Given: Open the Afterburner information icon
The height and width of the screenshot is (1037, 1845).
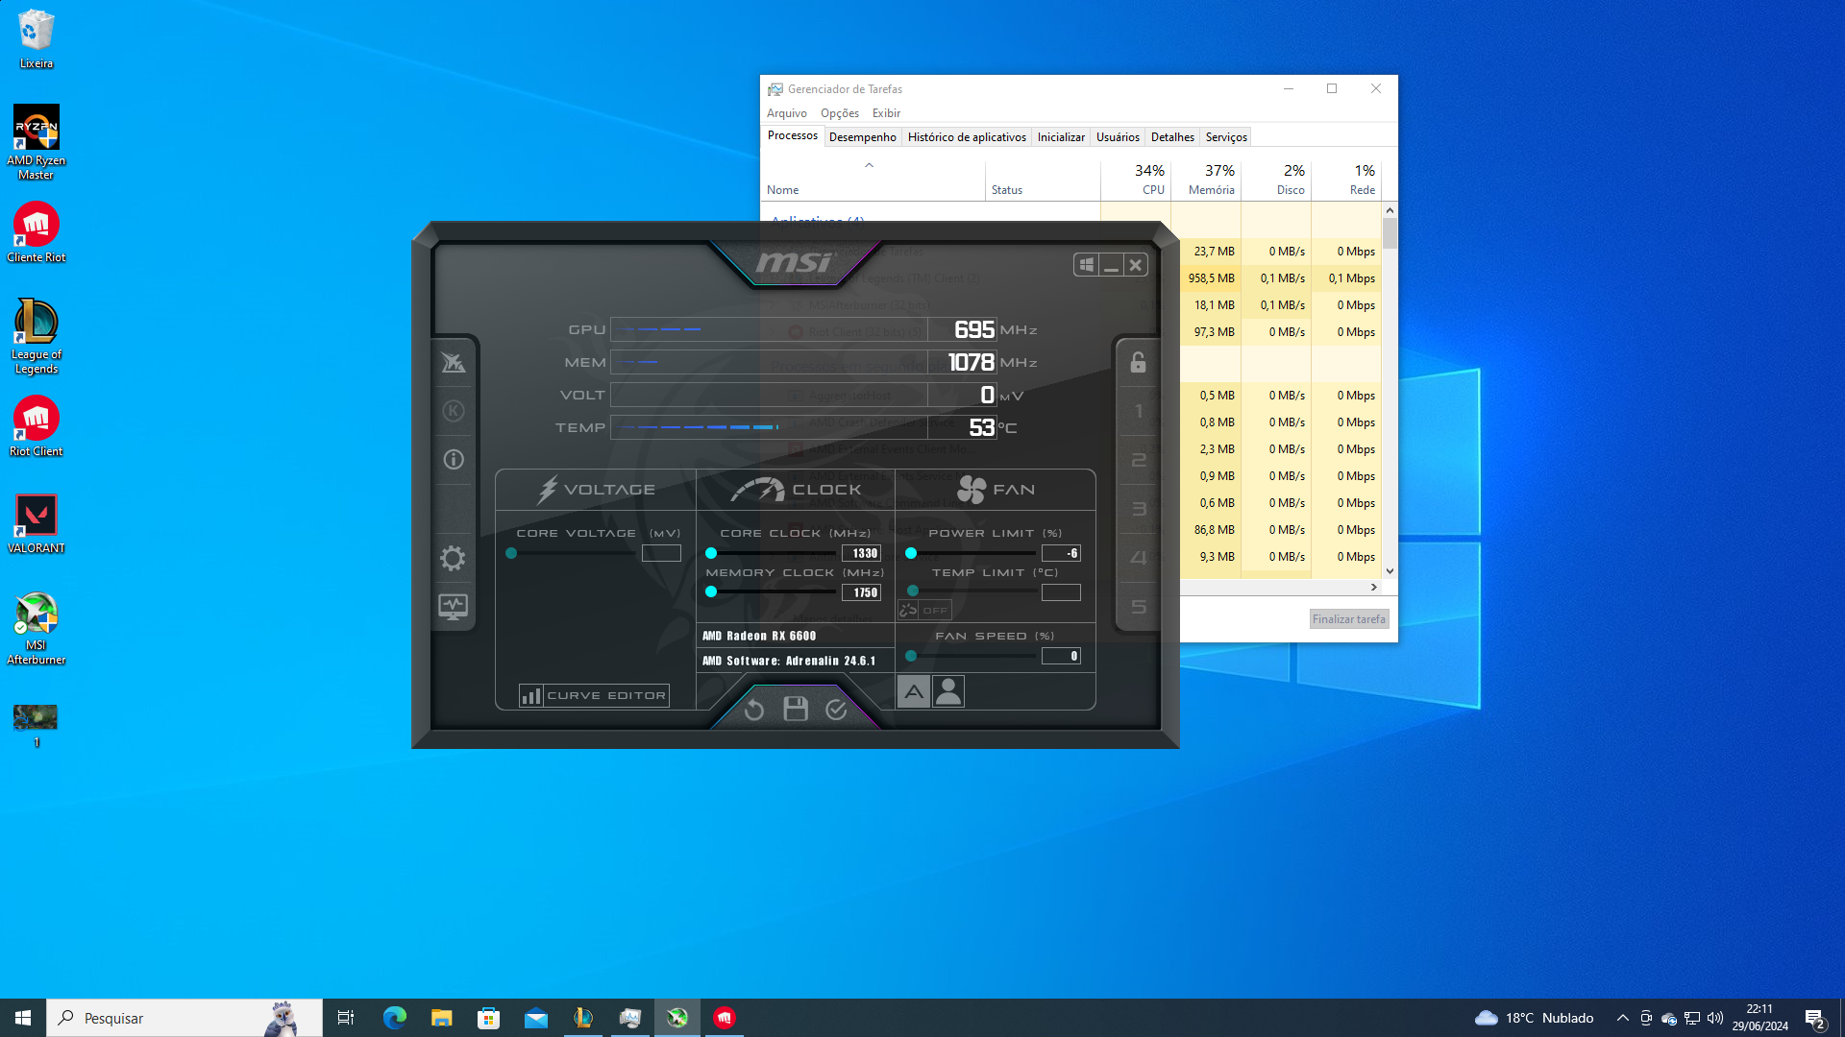Looking at the screenshot, I should coord(453,460).
